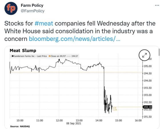Click the 16:00 time axis label
This screenshot has height=129, width=160.
coord(138,120)
